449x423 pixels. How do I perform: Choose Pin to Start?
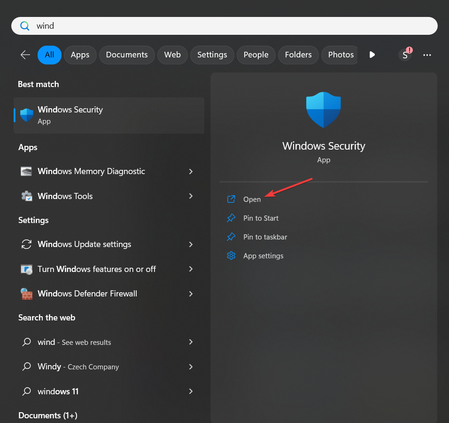click(x=261, y=218)
